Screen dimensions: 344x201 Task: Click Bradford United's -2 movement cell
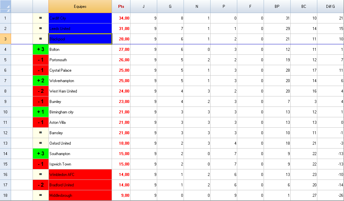[41, 185]
